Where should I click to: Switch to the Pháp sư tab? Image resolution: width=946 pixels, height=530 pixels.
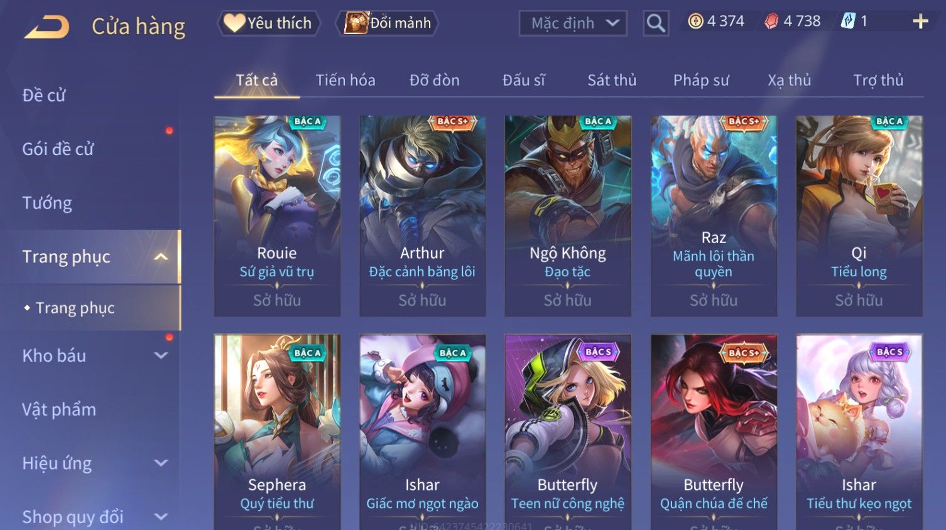pos(701,80)
